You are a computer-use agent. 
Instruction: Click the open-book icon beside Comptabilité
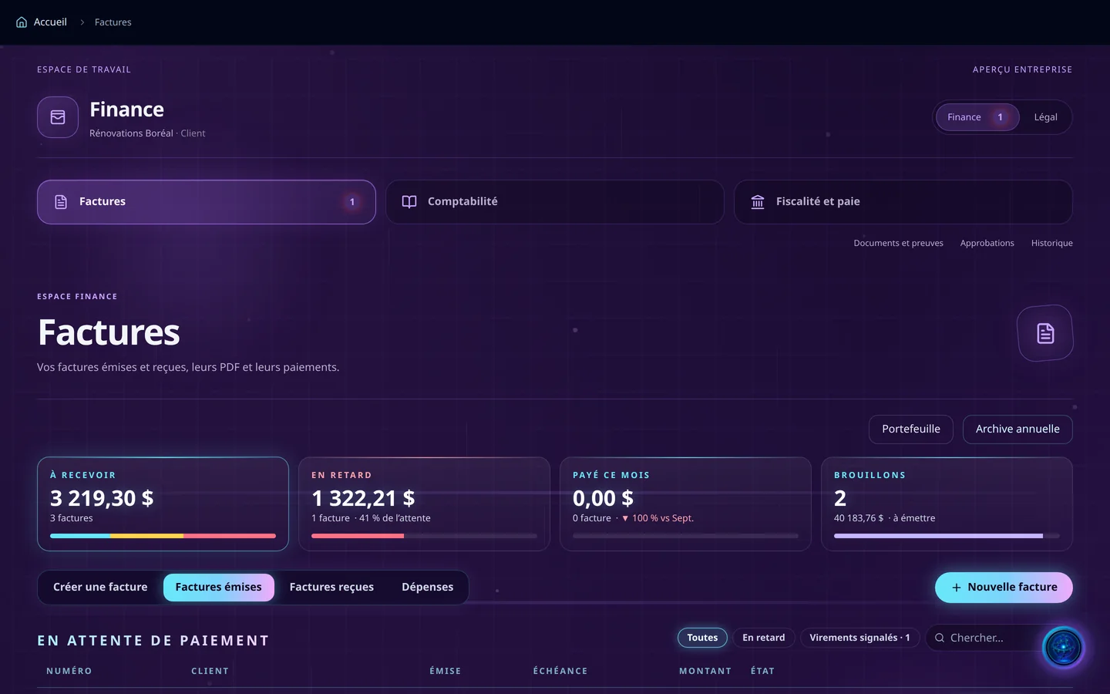[409, 202]
